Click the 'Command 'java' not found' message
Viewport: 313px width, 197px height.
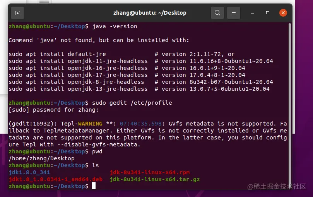click(99, 40)
